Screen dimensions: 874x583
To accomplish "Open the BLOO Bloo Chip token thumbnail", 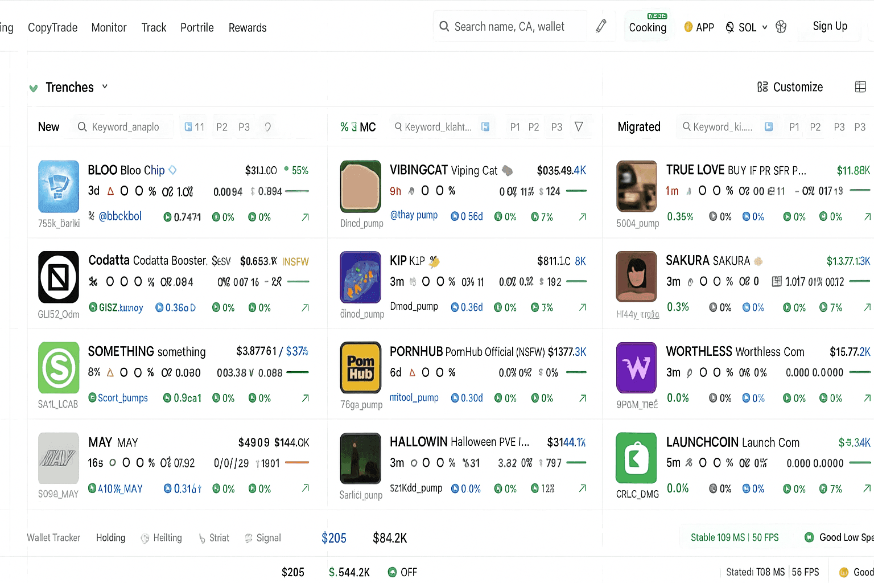I will [x=59, y=186].
